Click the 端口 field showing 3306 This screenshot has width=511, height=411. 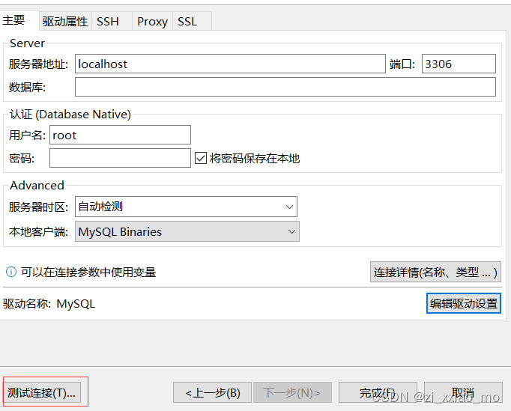[459, 64]
